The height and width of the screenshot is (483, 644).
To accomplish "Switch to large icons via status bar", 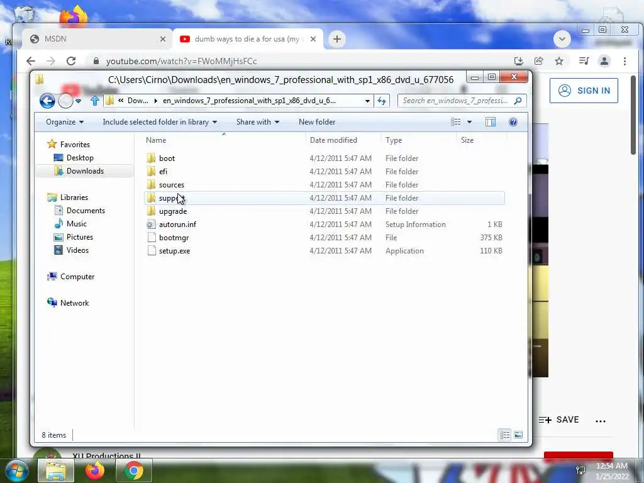I will click(x=518, y=435).
